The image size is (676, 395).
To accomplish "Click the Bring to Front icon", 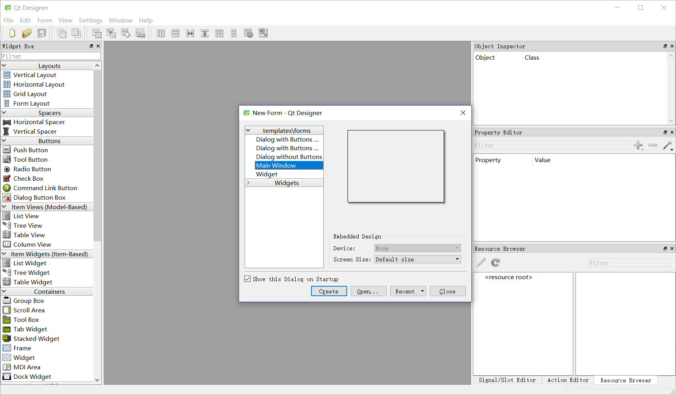I will pos(76,33).
